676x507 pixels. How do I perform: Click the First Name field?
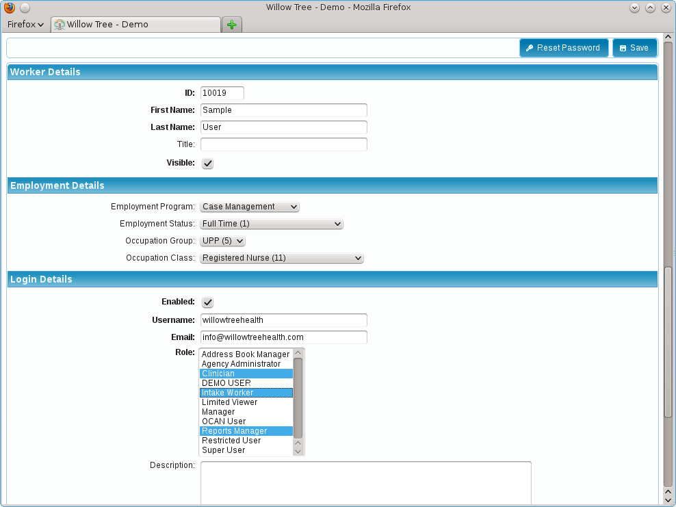pyautogui.click(x=284, y=110)
